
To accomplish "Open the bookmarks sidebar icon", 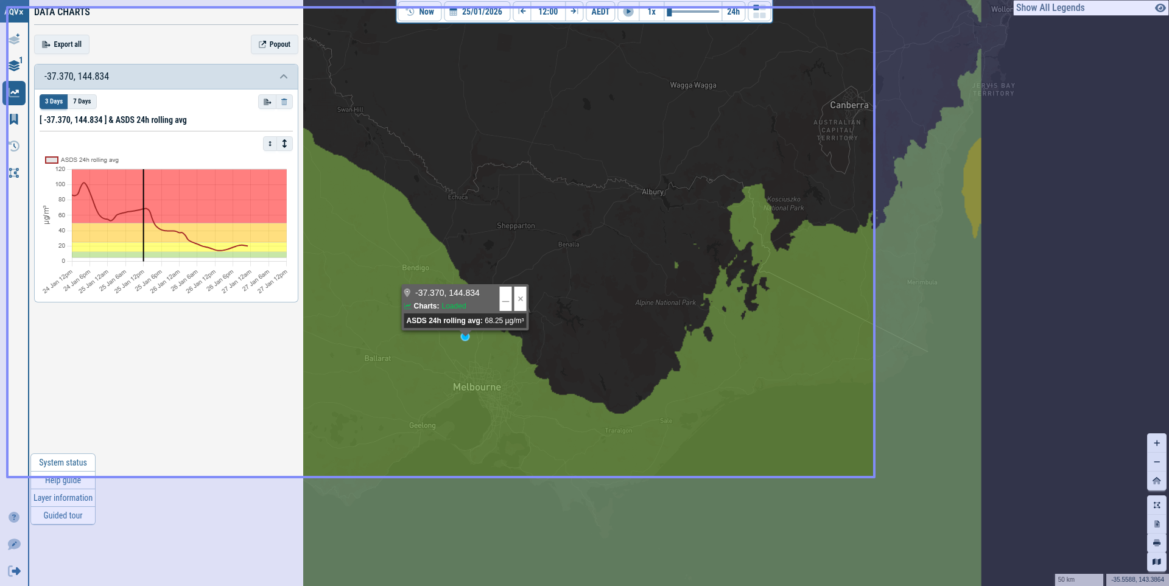I will pyautogui.click(x=14, y=119).
